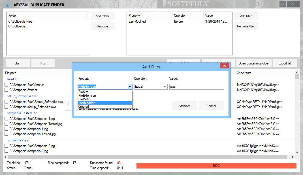Click the Duplicates found value 83

coord(119,163)
